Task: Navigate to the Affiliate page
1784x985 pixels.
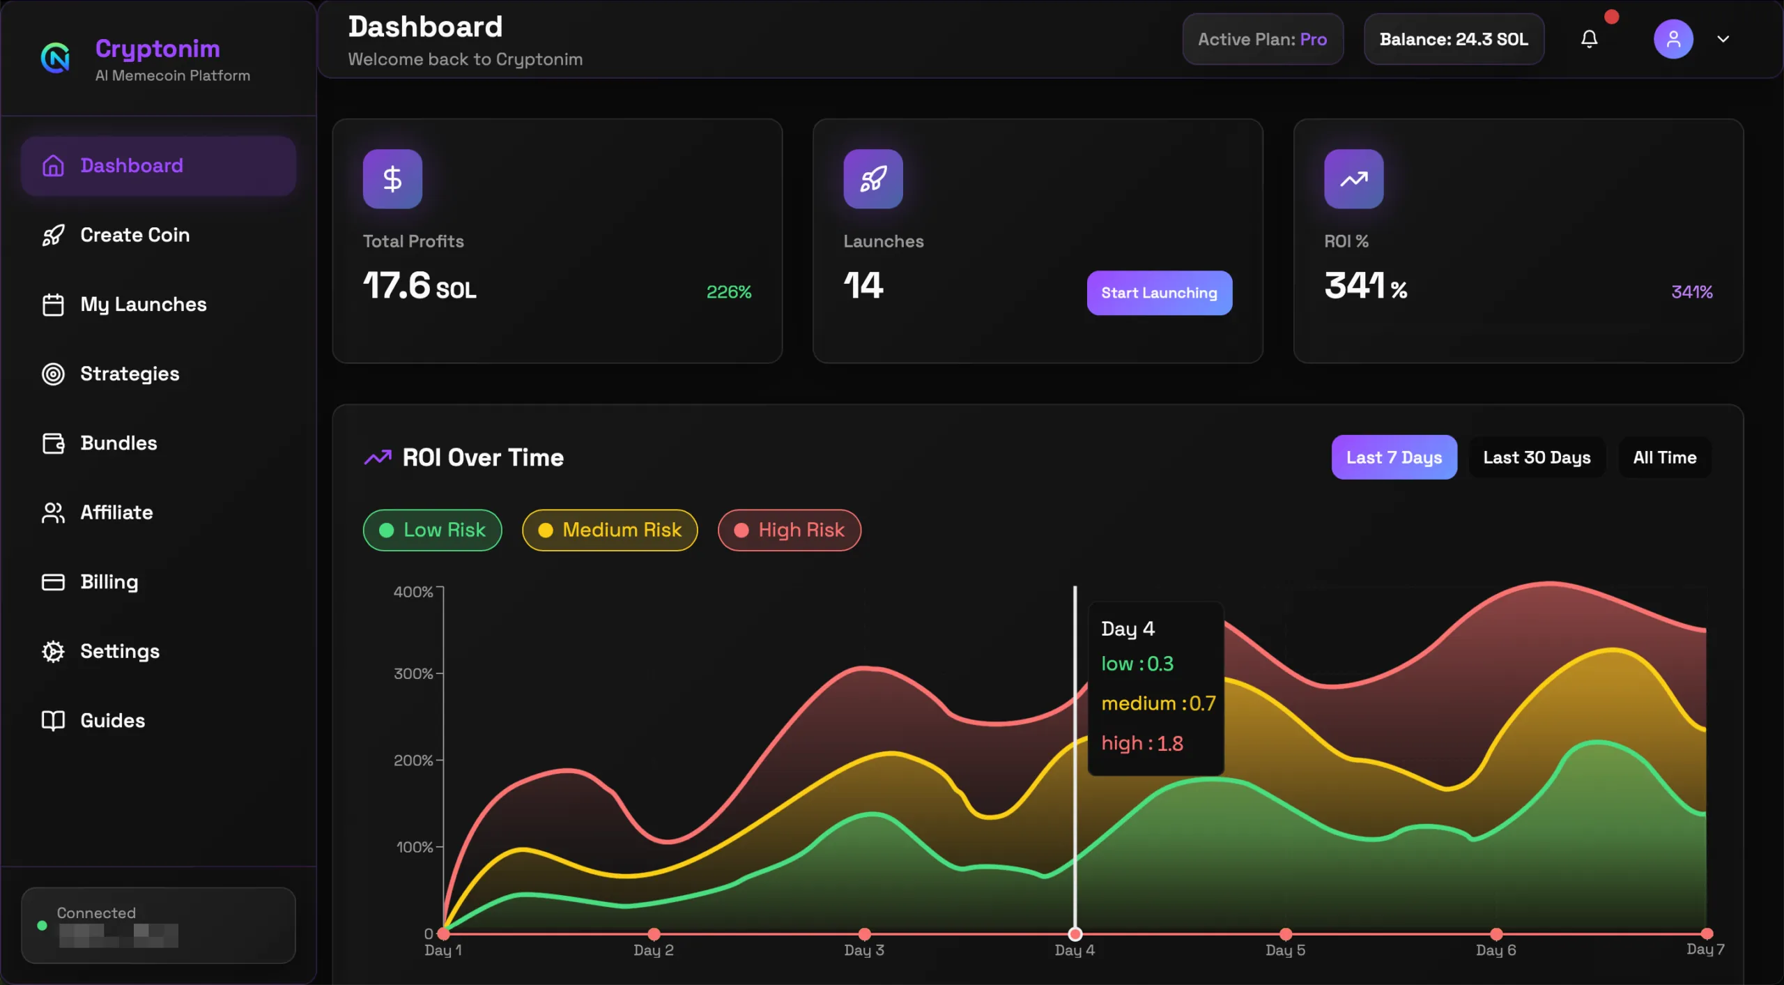Action: click(158, 513)
